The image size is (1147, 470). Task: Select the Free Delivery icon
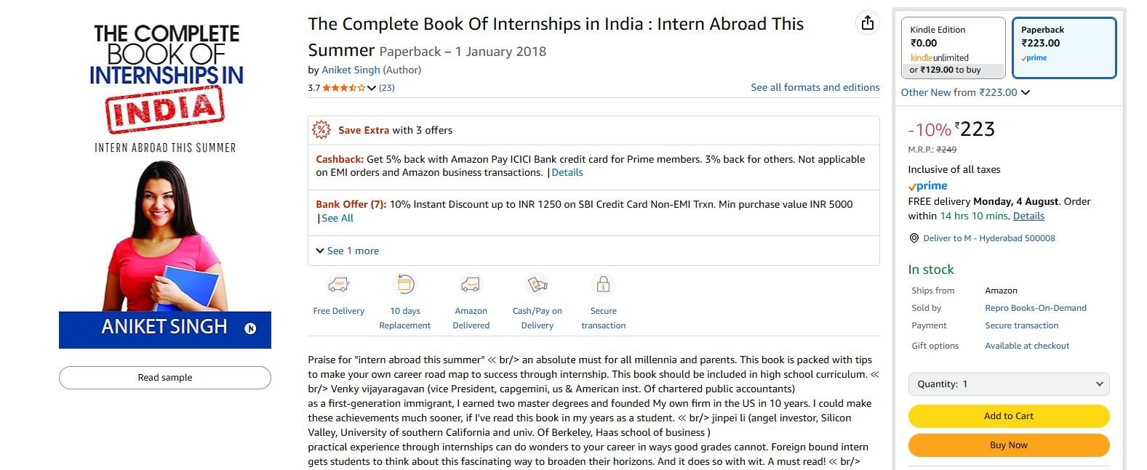point(337,285)
